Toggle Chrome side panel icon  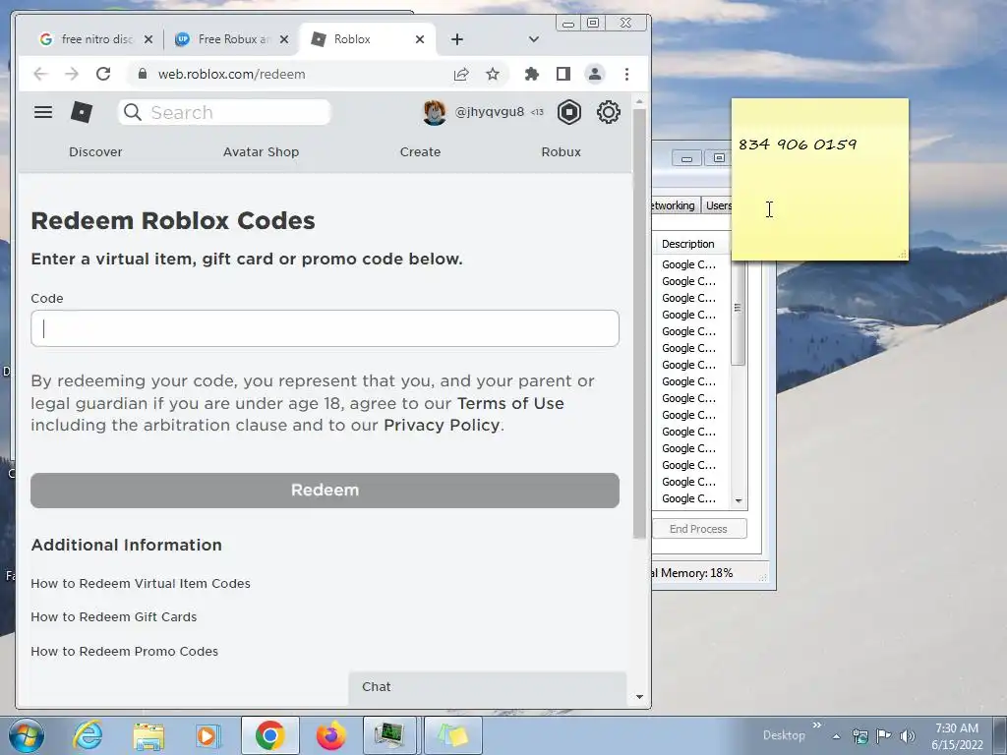coord(563,74)
